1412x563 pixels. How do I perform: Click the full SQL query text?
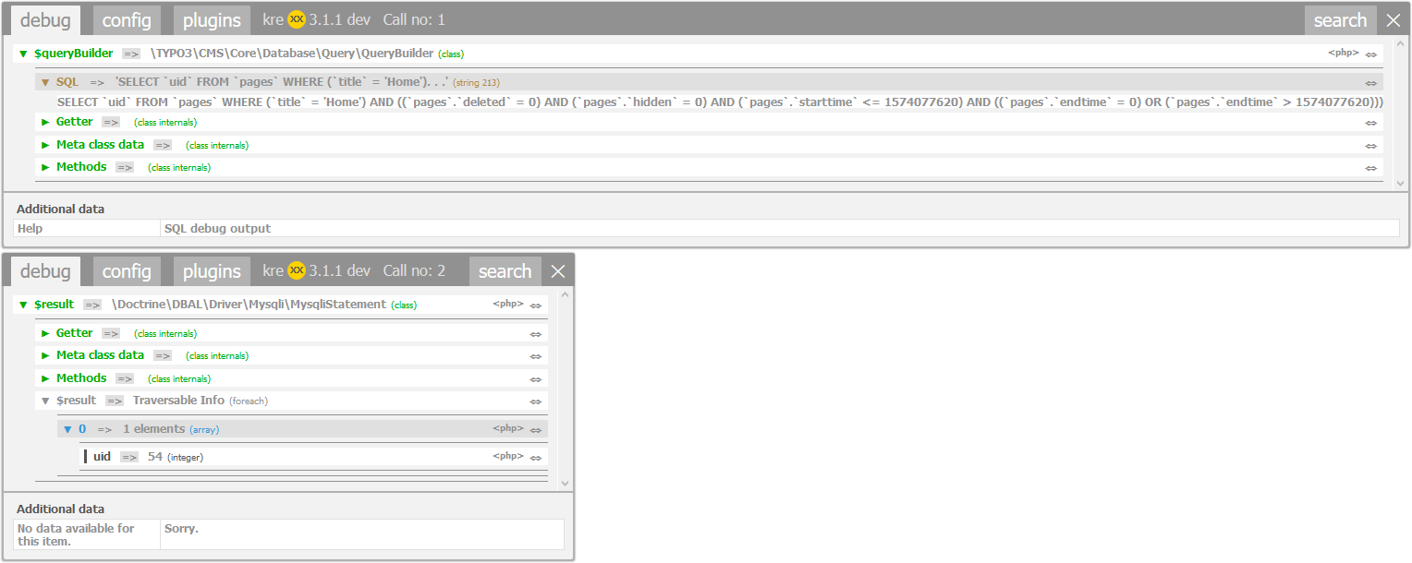pos(720,102)
